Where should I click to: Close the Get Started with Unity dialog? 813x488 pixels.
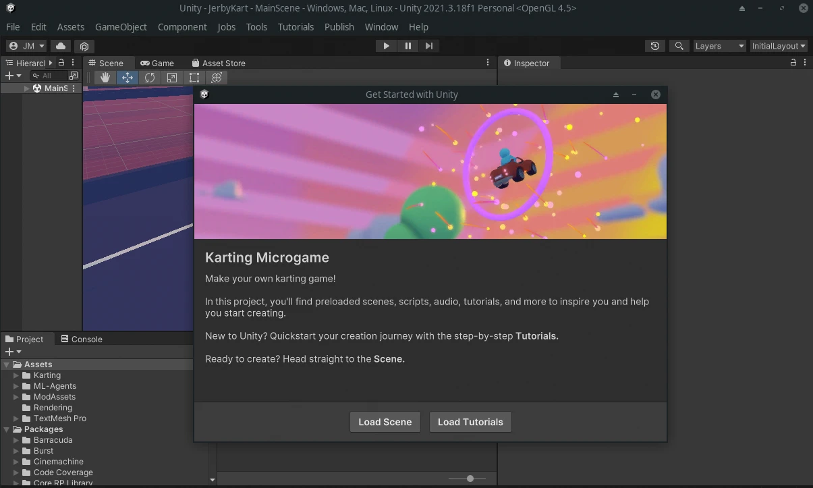(656, 94)
